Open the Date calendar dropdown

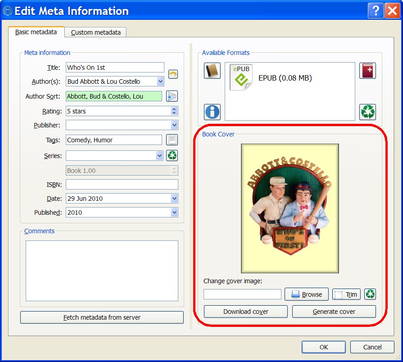coord(174,199)
